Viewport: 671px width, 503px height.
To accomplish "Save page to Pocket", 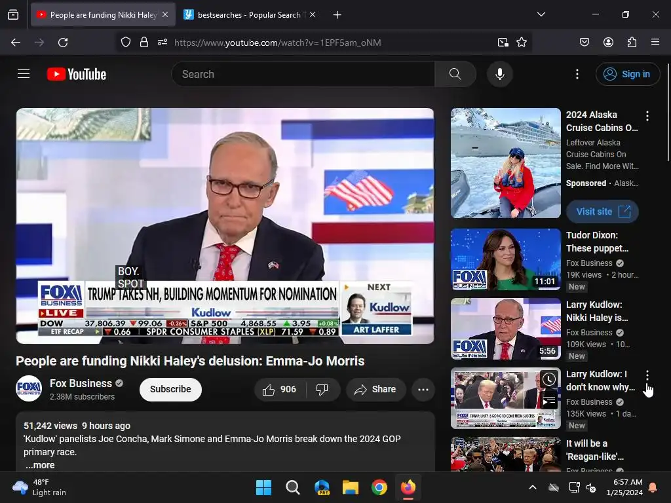I will pos(585,43).
